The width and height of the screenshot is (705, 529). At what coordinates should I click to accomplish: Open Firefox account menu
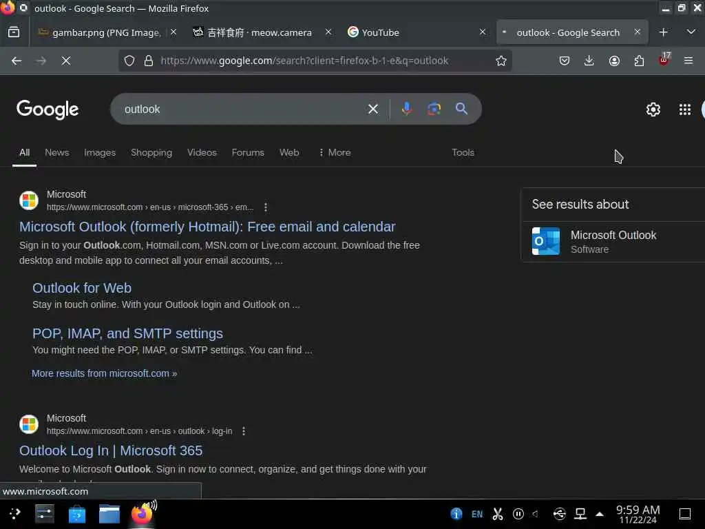click(614, 61)
